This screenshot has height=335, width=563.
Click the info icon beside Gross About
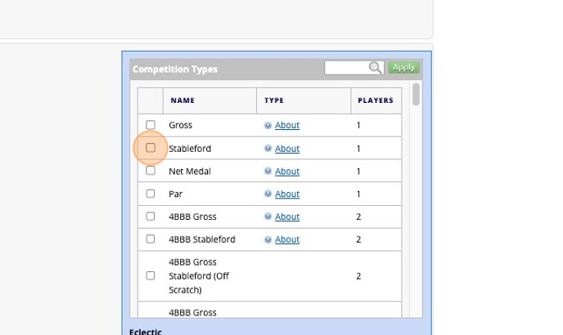point(268,126)
